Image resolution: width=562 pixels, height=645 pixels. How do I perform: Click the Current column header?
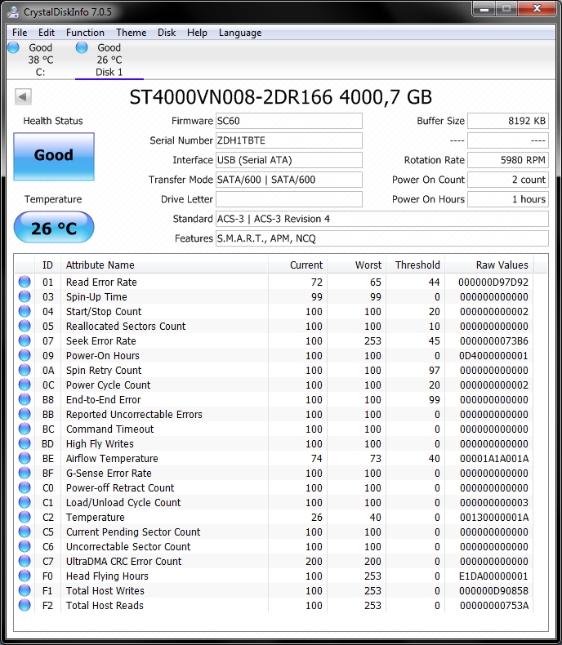point(298,265)
